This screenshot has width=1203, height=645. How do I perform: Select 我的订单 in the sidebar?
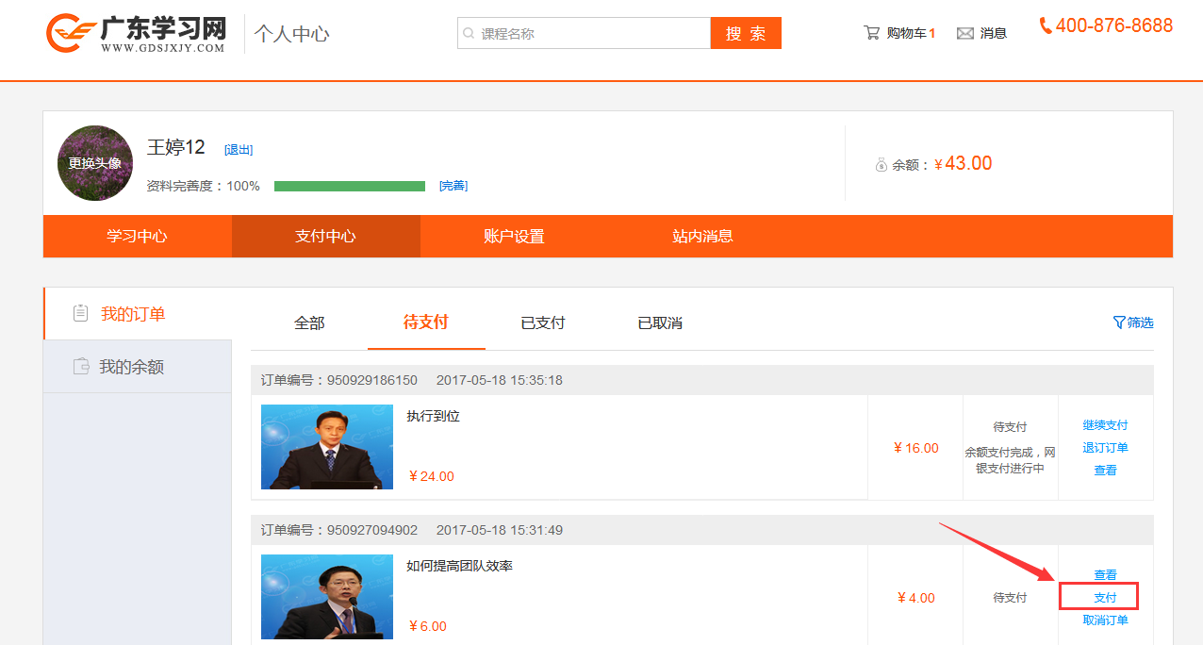(133, 314)
